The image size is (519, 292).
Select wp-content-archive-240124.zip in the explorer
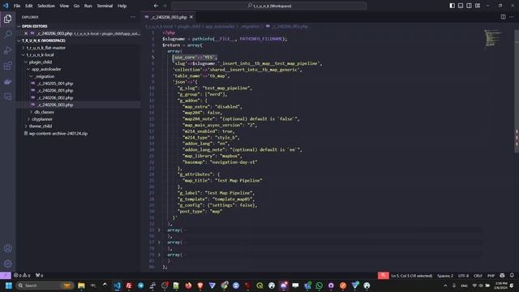click(58, 133)
